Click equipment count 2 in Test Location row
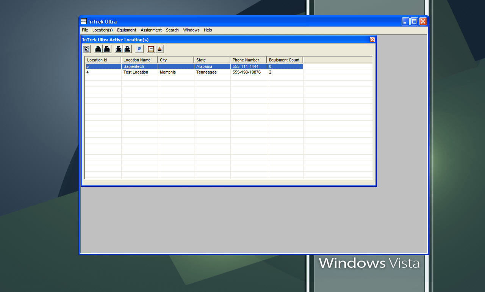The width and height of the screenshot is (485, 292). [x=285, y=72]
